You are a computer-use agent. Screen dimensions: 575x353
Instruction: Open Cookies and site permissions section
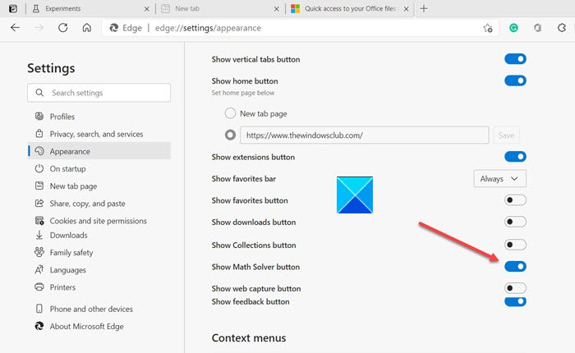99,221
